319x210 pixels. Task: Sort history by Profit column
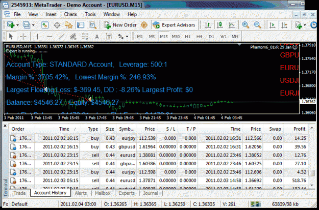(x=296, y=129)
